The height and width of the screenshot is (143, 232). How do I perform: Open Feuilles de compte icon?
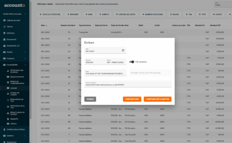tap(8, 93)
